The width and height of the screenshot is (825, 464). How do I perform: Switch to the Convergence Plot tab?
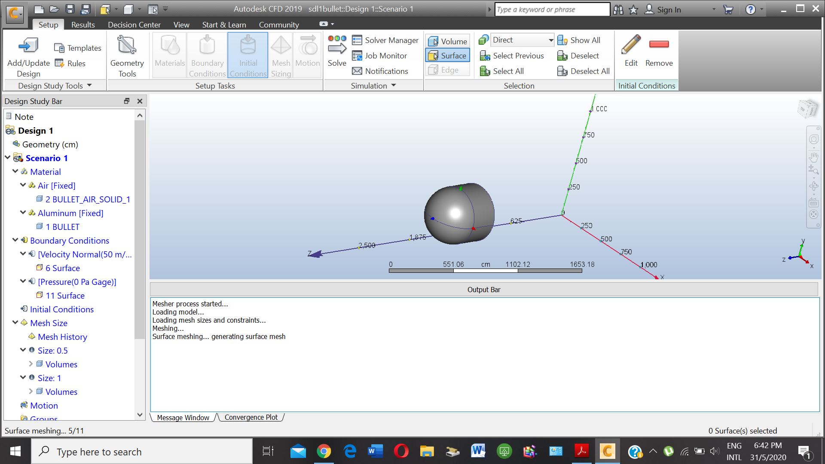tap(251, 417)
